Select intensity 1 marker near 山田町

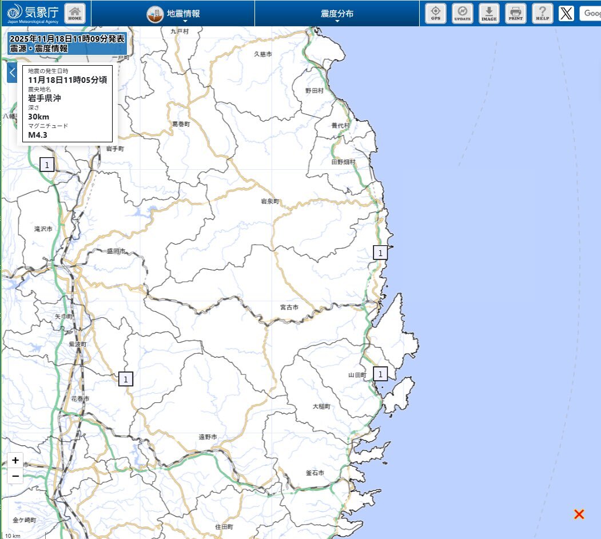tap(380, 374)
